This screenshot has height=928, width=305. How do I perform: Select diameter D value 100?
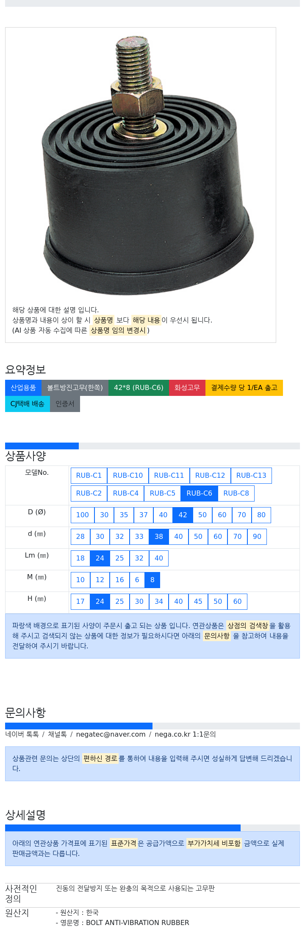tap(83, 515)
